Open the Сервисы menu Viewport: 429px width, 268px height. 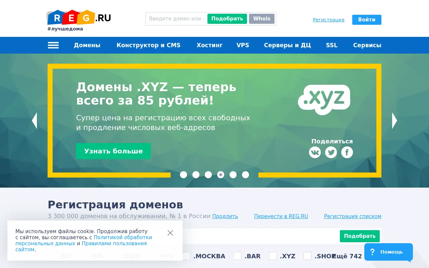(367, 45)
